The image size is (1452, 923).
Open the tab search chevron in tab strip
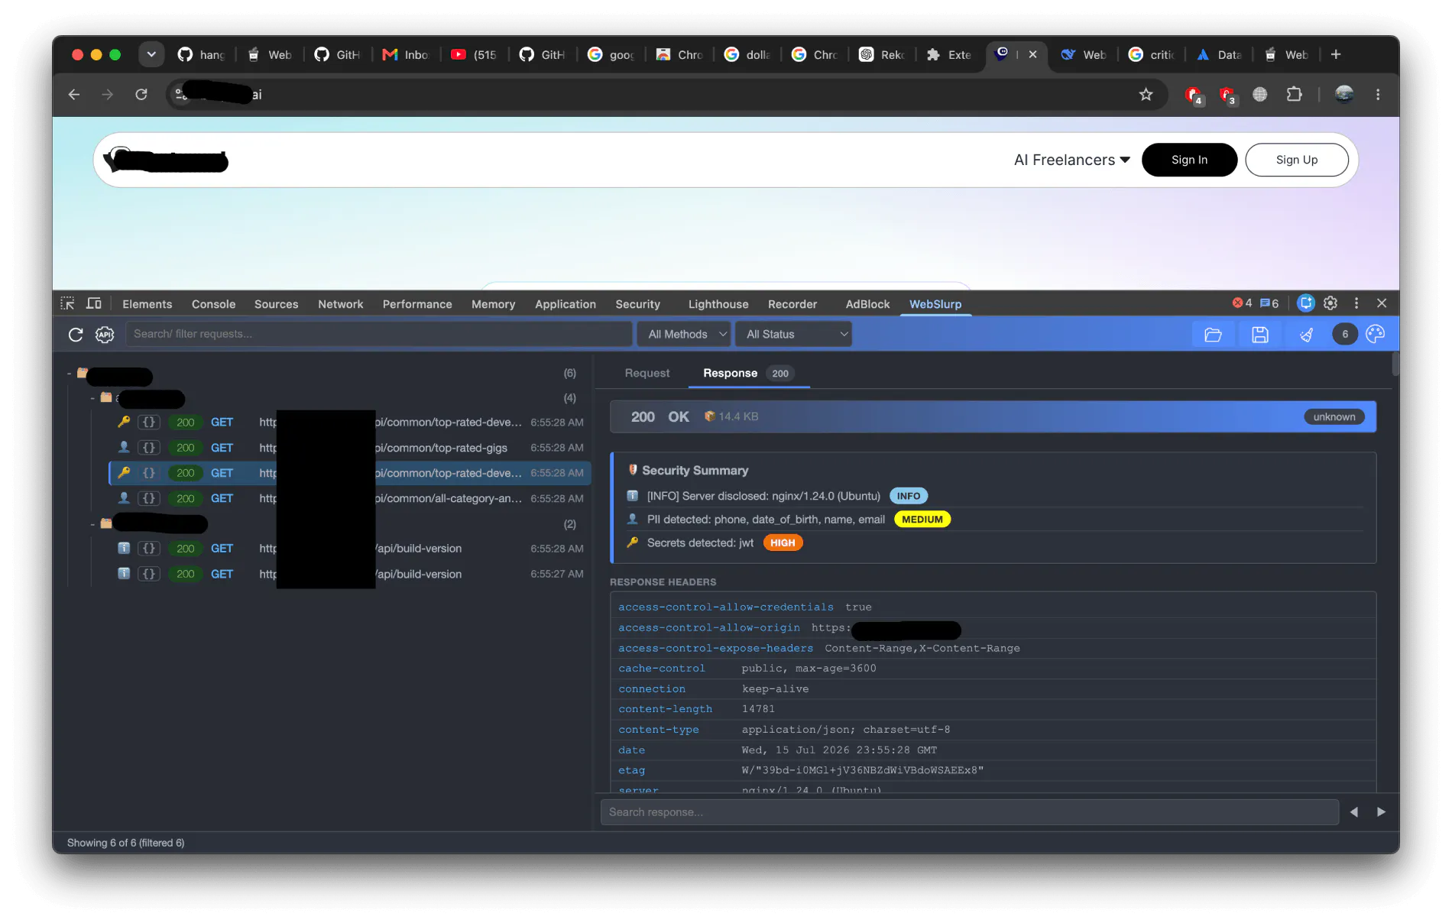point(151,54)
